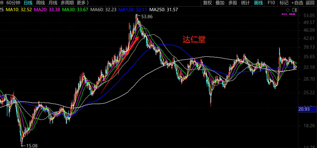317x148 pixels.
Task: Click the diamond marker icon at top right
Action: pyautogui.click(x=288, y=10)
